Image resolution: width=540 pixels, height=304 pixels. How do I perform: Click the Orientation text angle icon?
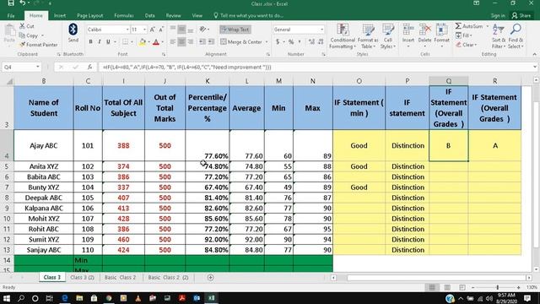pos(203,30)
